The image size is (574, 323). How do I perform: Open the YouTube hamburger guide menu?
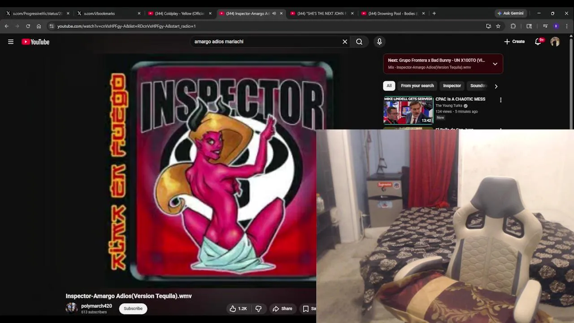(11, 42)
